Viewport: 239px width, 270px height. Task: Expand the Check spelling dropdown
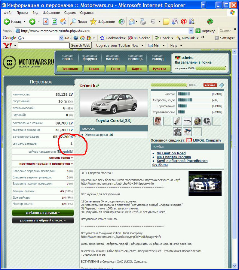[172, 38]
